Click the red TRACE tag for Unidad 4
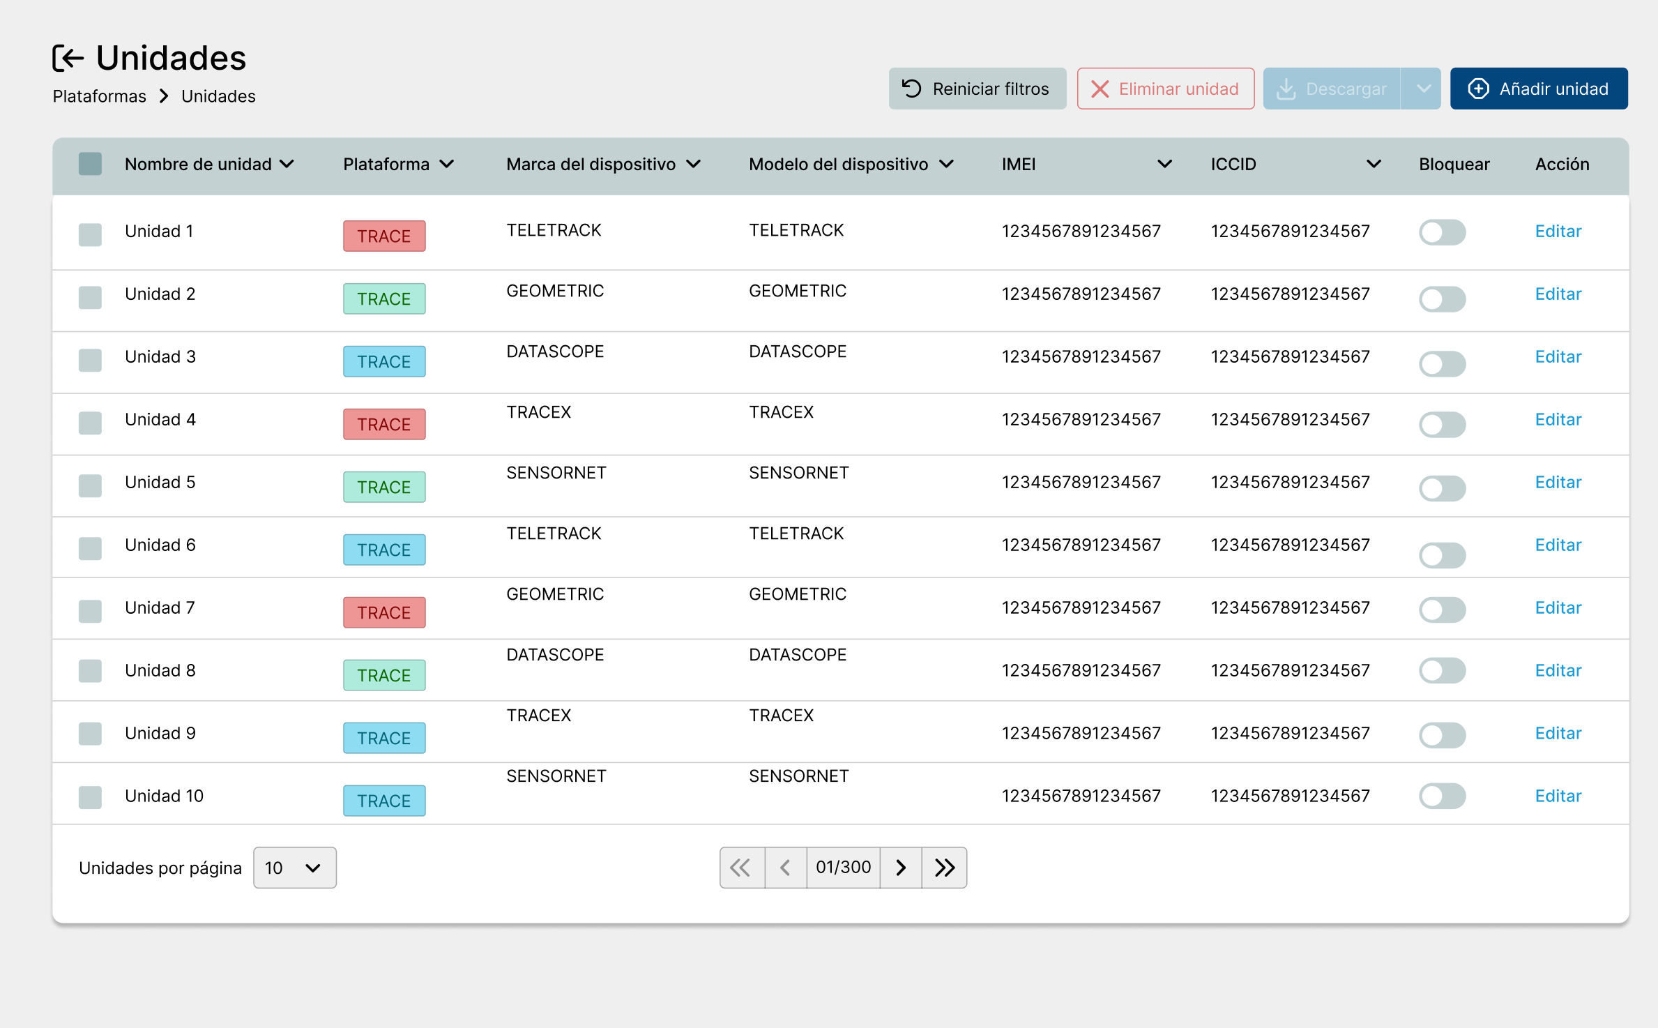The height and width of the screenshot is (1028, 1658). [x=383, y=424]
